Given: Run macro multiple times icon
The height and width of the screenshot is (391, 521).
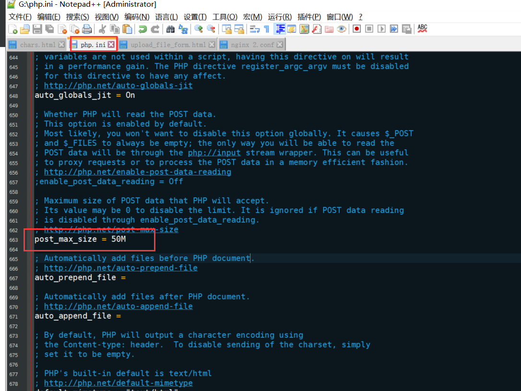Looking at the screenshot, I should (394, 29).
